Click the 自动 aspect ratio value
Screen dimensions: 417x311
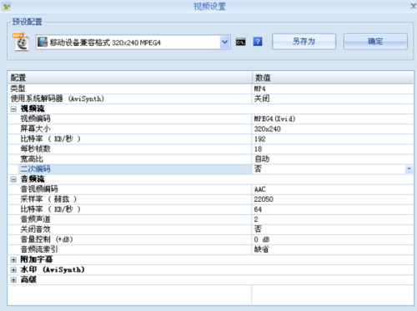pos(262,158)
